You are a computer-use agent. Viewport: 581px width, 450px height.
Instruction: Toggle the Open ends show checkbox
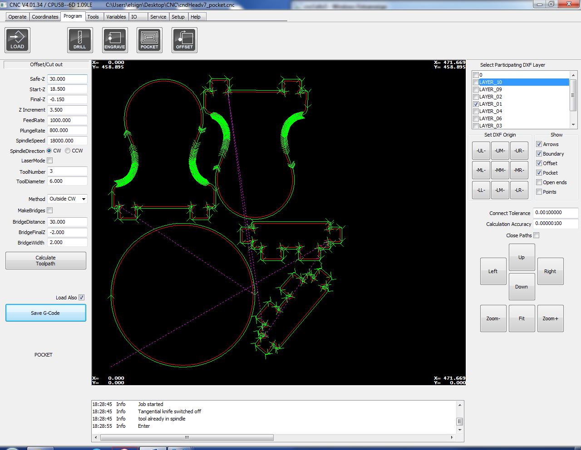[539, 182]
